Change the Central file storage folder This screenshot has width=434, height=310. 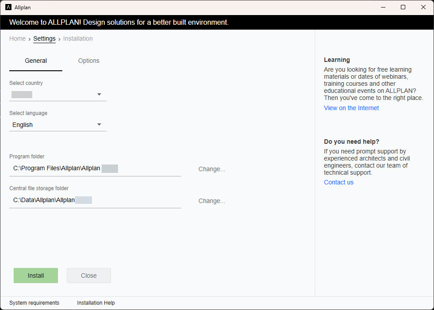tap(212, 201)
